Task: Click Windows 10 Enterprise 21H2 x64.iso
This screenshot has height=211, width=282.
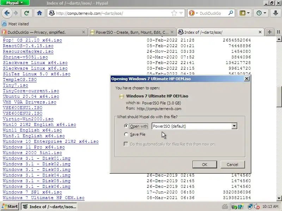Action: (51, 141)
